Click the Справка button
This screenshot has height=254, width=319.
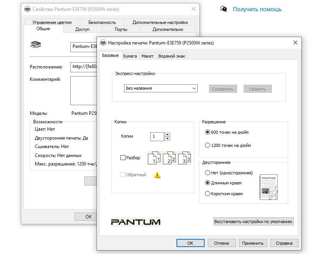(x=284, y=243)
